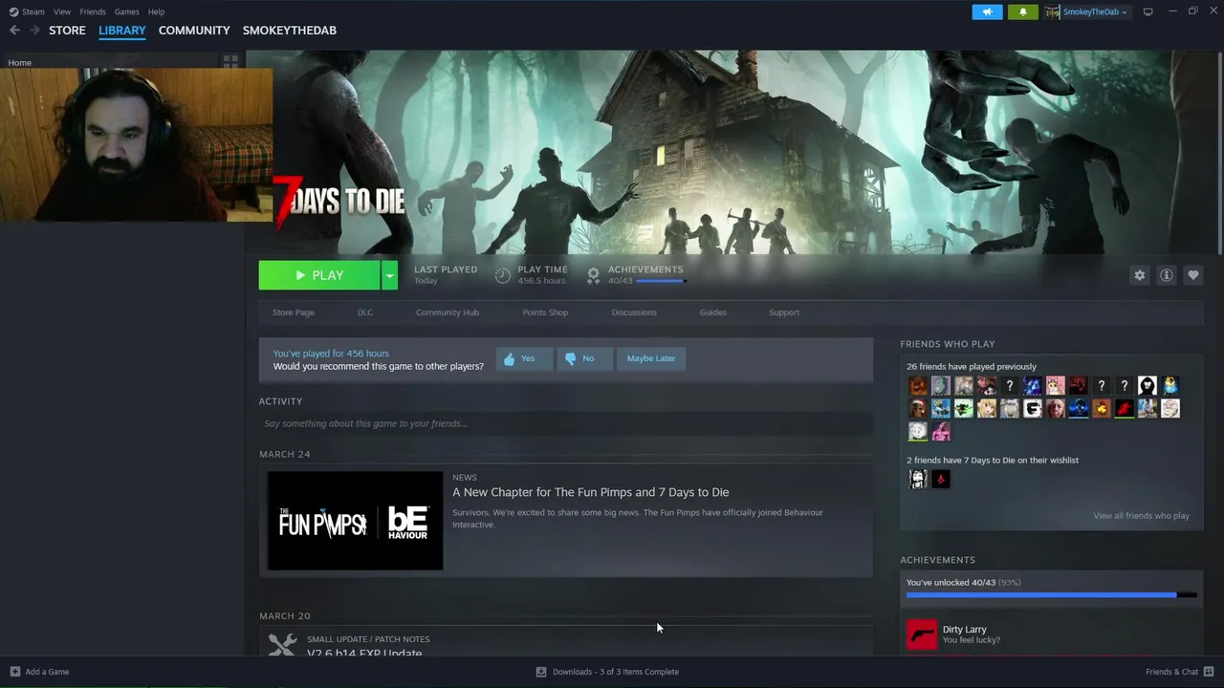Image resolution: width=1224 pixels, height=688 pixels.
Task: Click the page vertical scrollbar
Action: 1220,153
